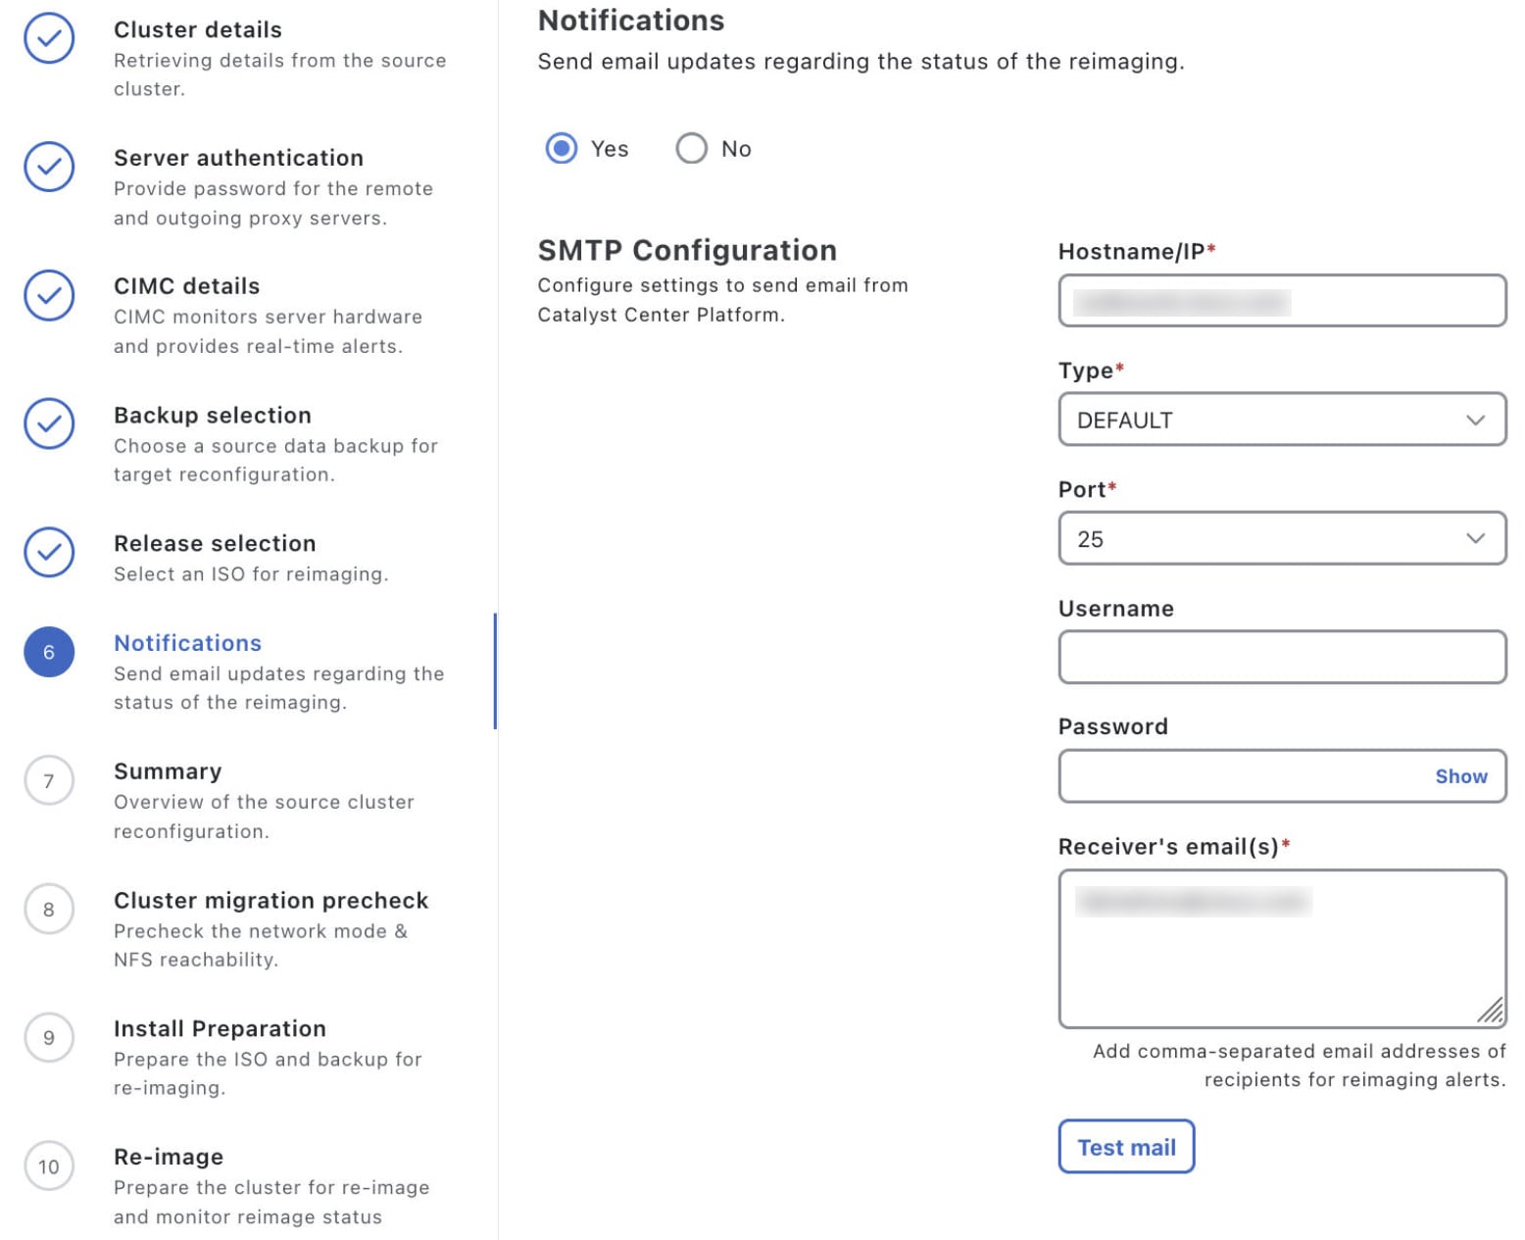
Task: Go to Cluster migration precheck step
Action: (271, 900)
